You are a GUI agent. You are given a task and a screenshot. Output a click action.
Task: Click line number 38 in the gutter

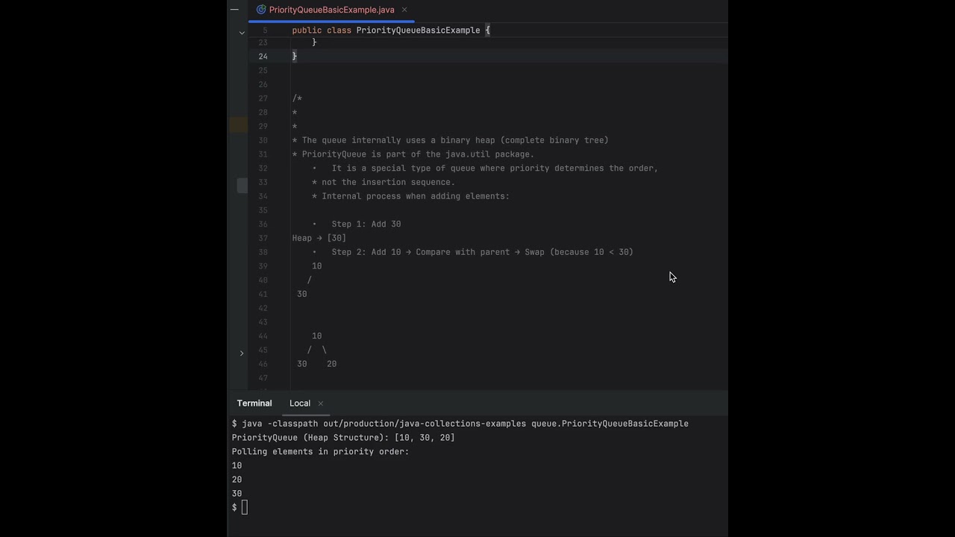tap(263, 252)
